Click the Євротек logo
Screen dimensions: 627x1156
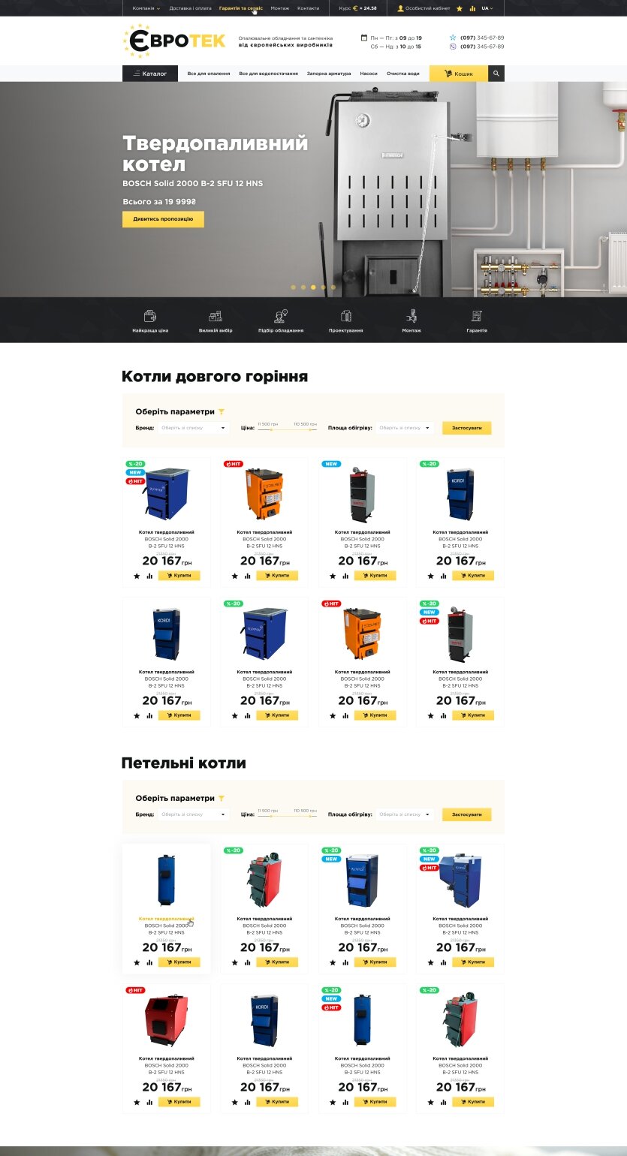[174, 41]
